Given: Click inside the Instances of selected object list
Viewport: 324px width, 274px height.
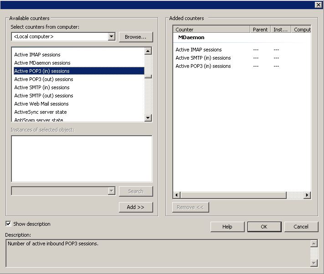Looking at the screenshot, I should click(82, 159).
